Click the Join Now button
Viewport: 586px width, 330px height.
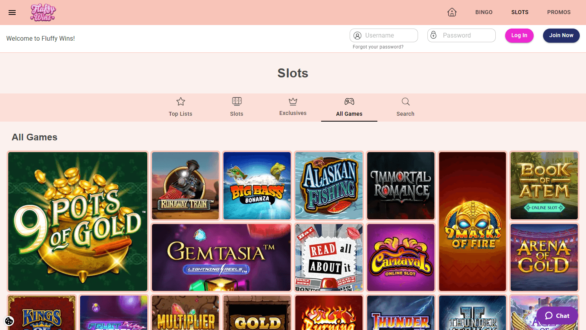click(x=561, y=36)
